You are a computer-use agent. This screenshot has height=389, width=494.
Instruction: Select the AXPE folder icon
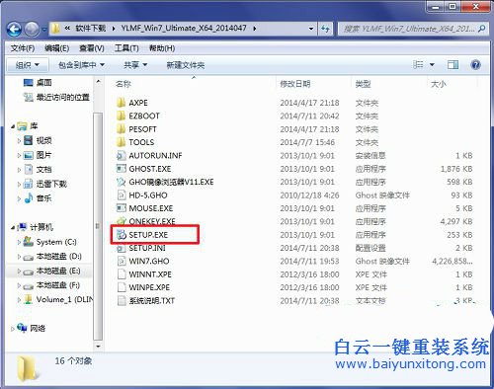pos(122,103)
